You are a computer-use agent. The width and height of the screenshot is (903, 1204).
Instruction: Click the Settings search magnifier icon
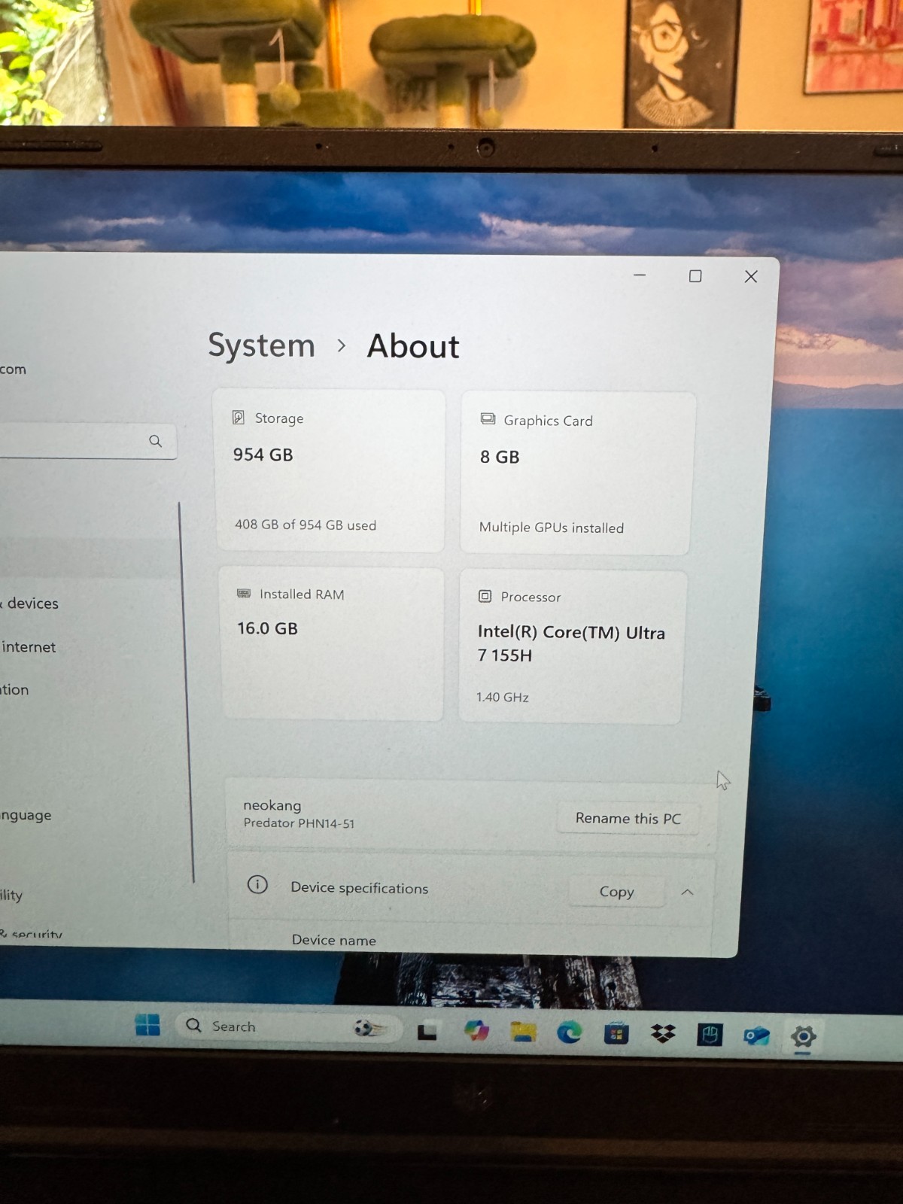click(x=155, y=441)
